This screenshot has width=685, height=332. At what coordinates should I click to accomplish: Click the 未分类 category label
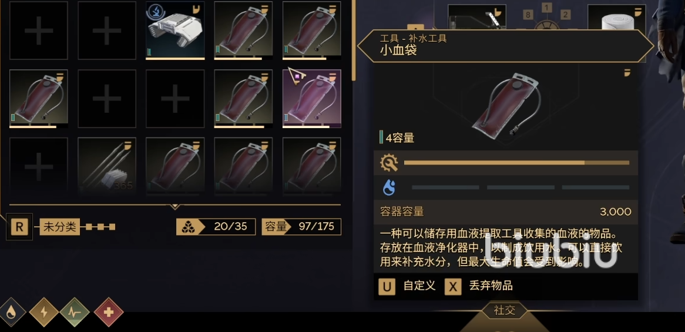60,227
